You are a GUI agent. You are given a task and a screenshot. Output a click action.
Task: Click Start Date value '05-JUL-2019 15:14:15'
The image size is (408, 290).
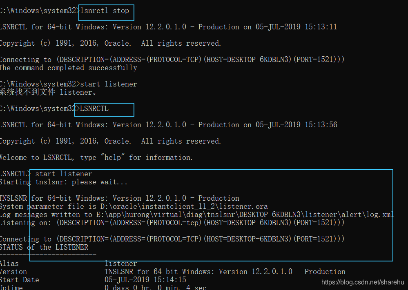(145, 280)
